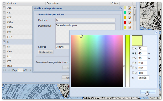Image resolution: width=163 pixels, height=101 pixels.
Task: Select the B (blue) radio button
Action: (133, 73)
